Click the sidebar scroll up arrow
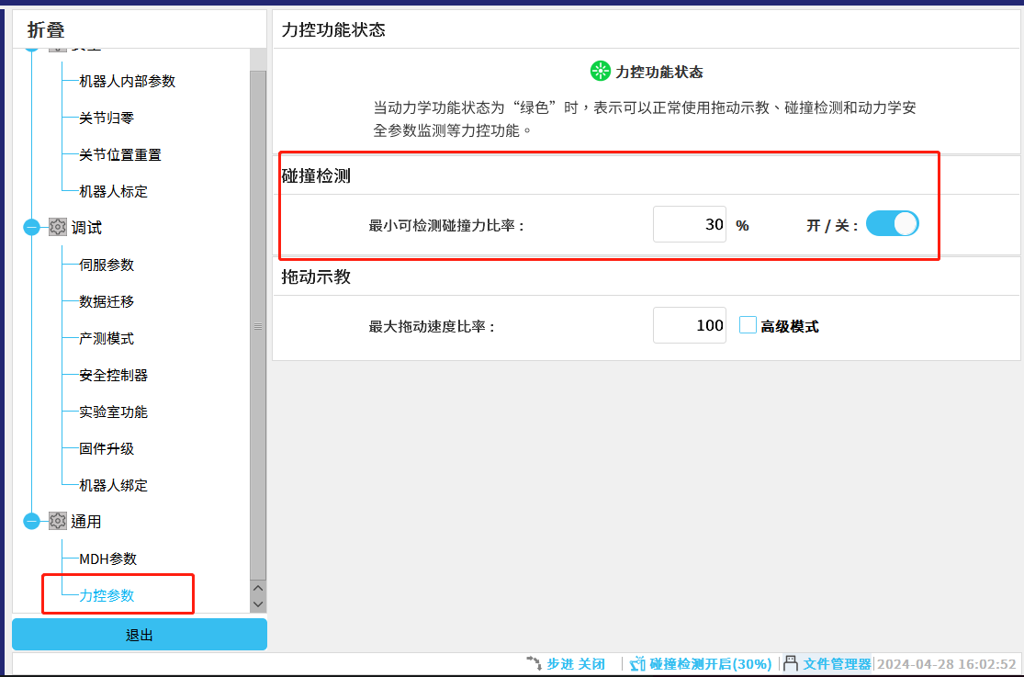 click(258, 588)
